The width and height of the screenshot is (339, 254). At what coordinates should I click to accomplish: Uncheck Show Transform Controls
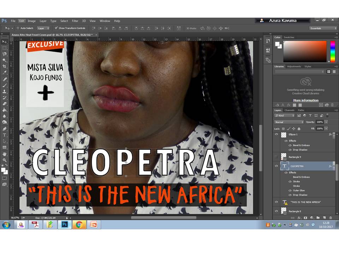click(x=56, y=28)
